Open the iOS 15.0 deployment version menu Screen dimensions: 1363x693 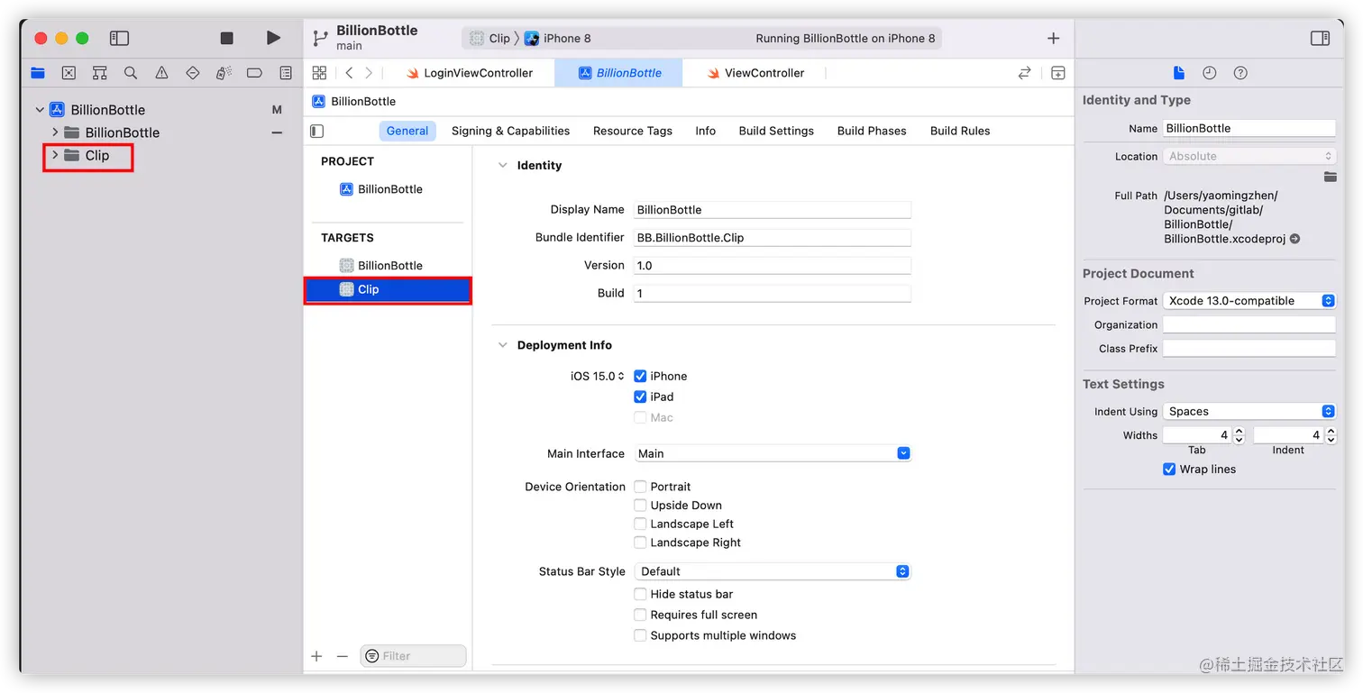point(598,376)
